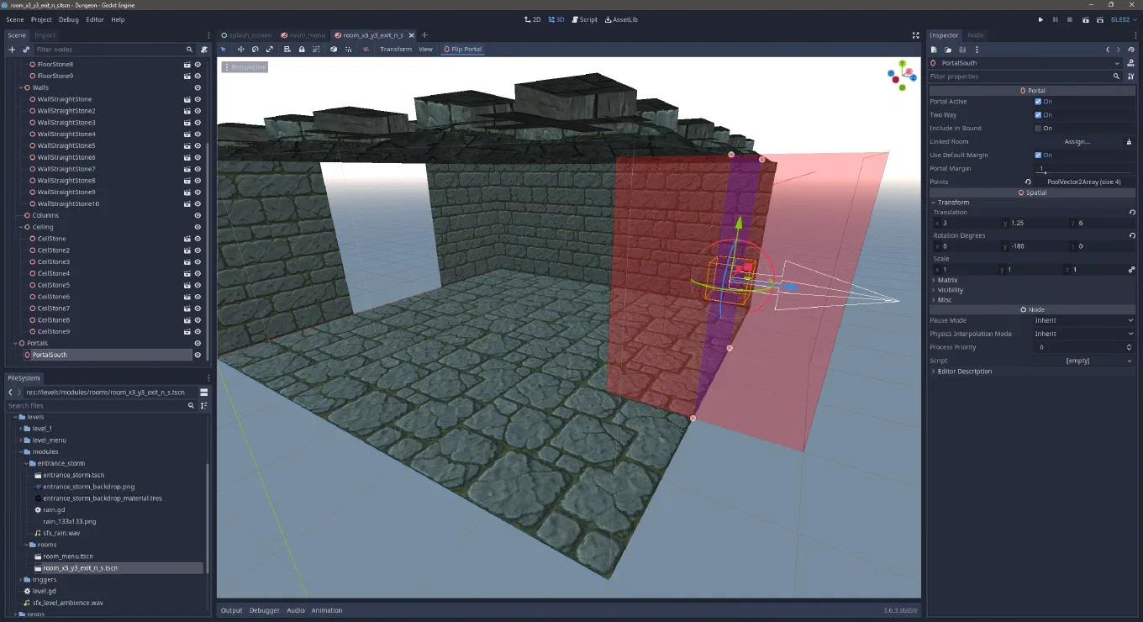The image size is (1143, 622).
Task: Toggle visibility of the Columns node
Action: (198, 215)
